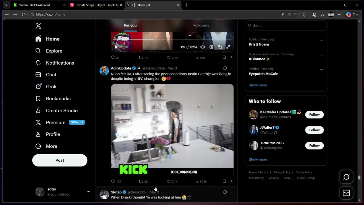
Task: Switch to Stream - Kick Dashboard tab
Action: (x=39, y=5)
